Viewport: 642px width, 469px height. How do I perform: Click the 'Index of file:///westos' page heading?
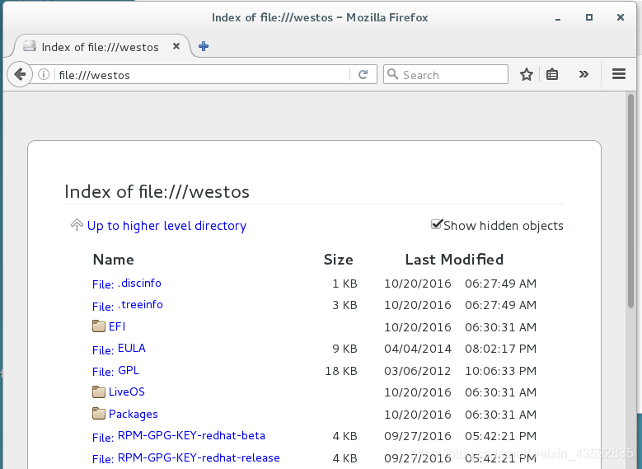tap(157, 192)
